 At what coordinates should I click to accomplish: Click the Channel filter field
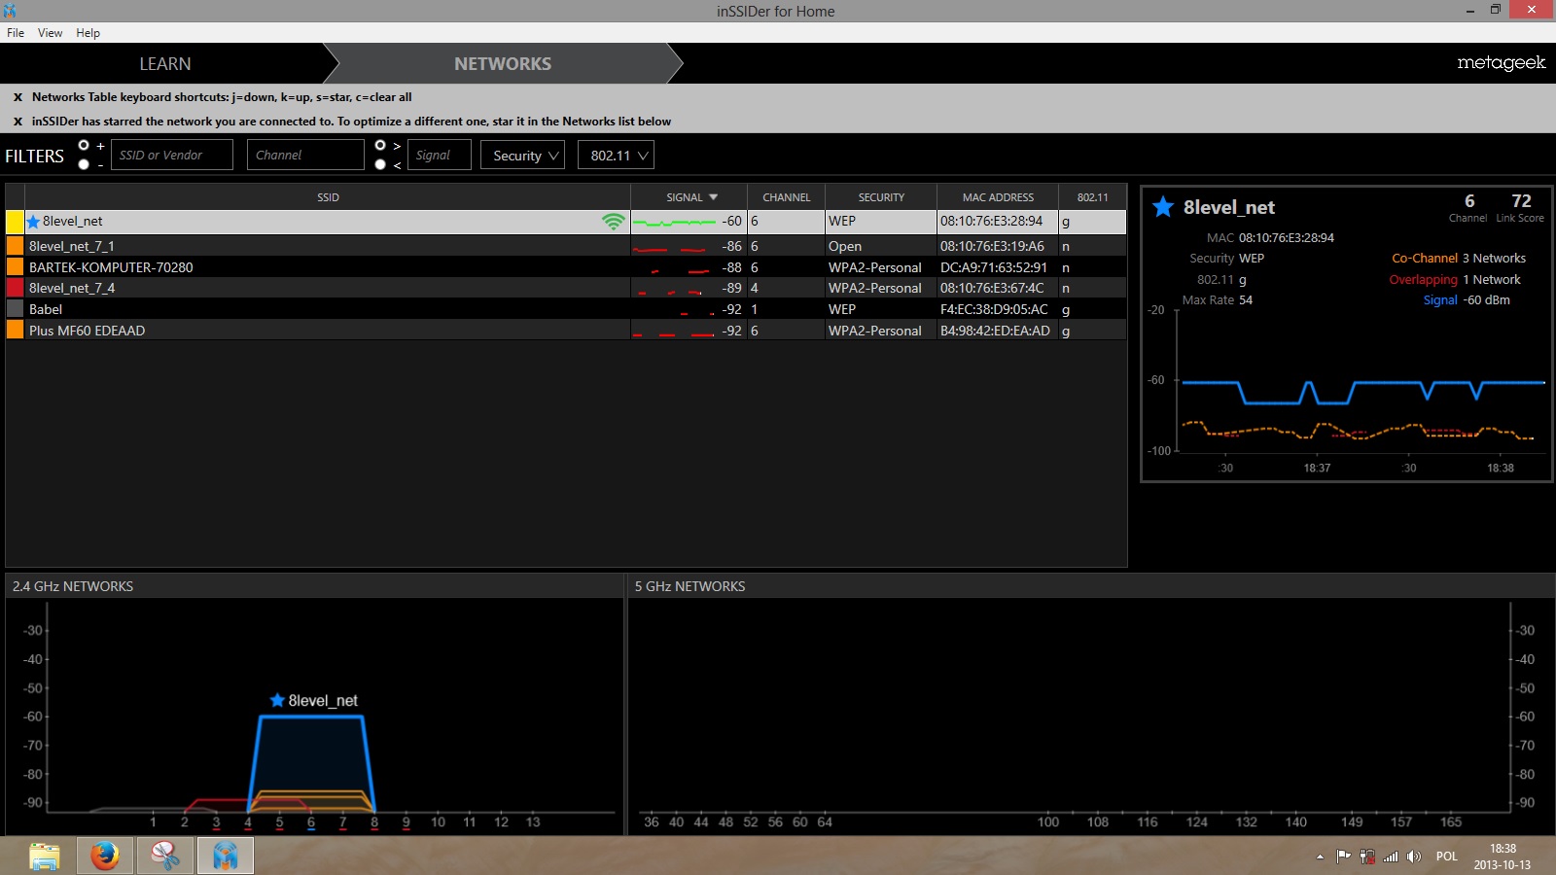click(x=305, y=155)
